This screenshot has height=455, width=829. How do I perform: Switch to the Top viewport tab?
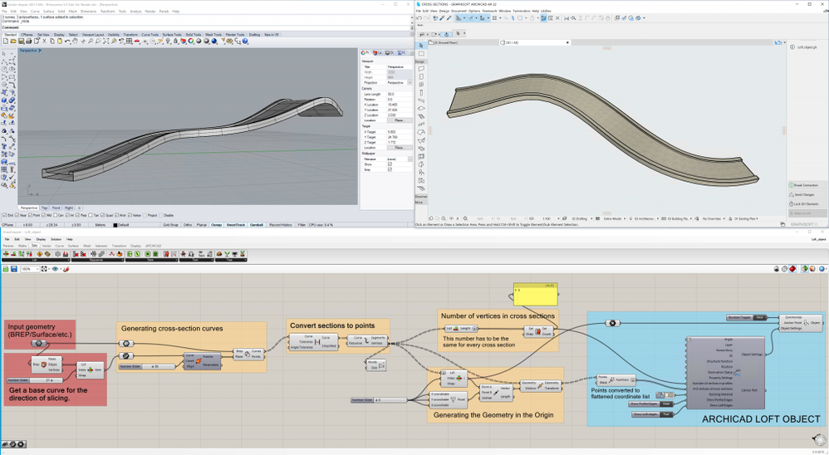pyautogui.click(x=44, y=208)
